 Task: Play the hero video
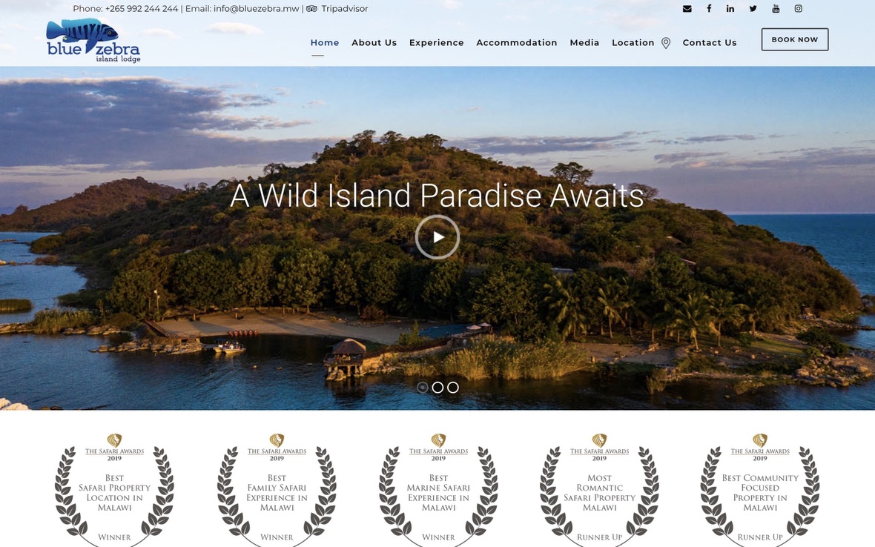pos(437,237)
